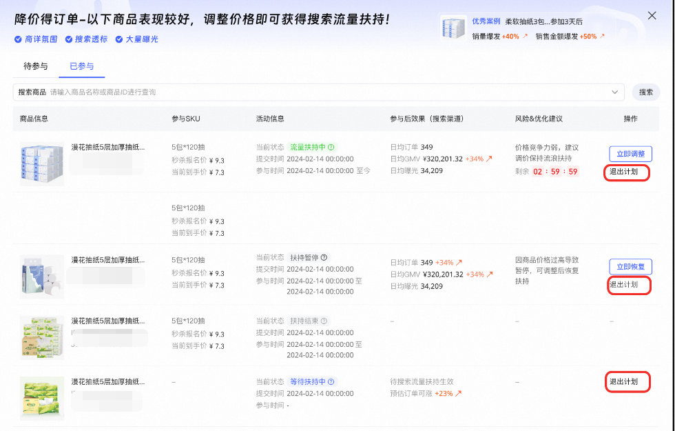Click 退出计划 in the 扶持暂停 row

pyautogui.click(x=624, y=285)
